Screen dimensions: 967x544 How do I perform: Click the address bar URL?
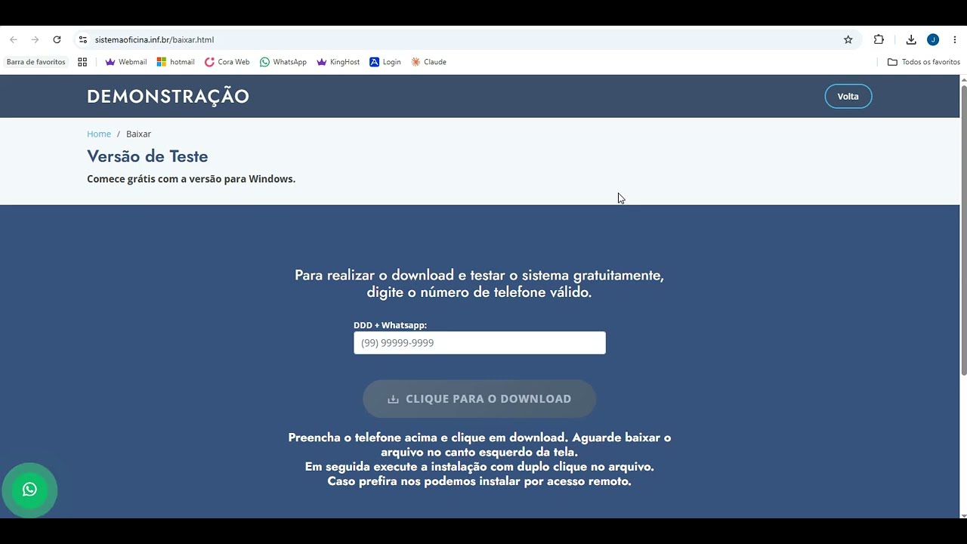point(154,39)
